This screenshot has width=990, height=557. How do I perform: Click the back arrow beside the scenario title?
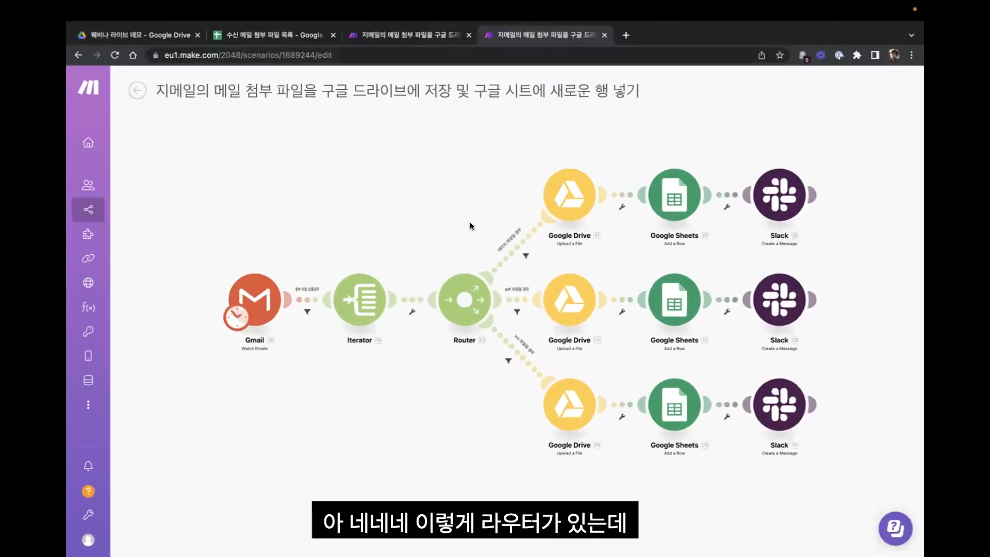click(x=137, y=91)
